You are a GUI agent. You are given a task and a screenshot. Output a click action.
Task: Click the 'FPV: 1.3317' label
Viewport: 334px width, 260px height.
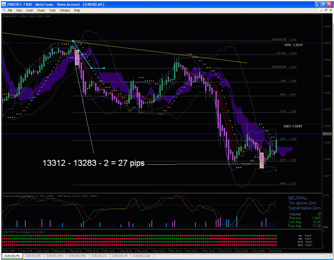point(293,45)
